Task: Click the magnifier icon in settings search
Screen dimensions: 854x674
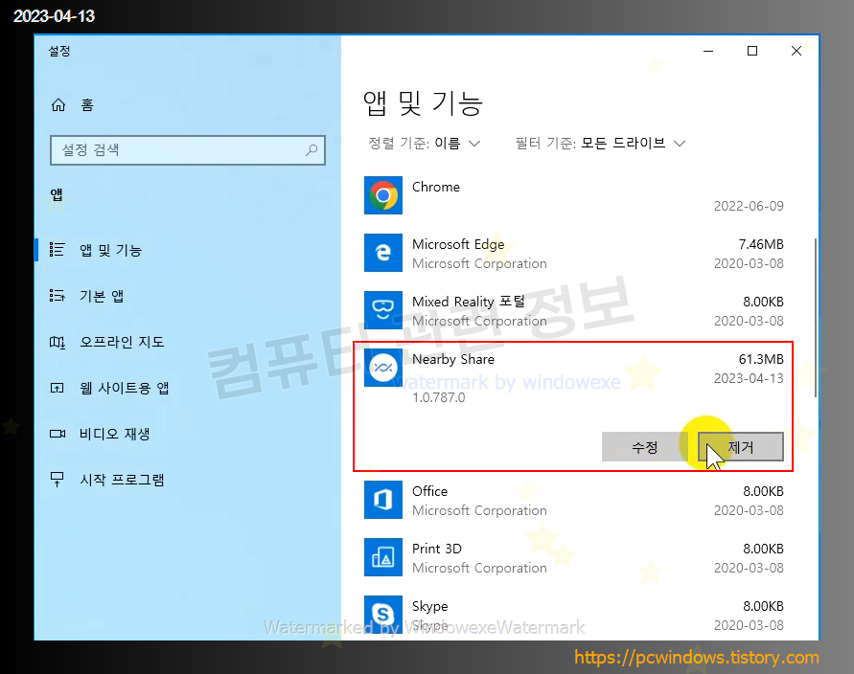Action: (x=312, y=149)
